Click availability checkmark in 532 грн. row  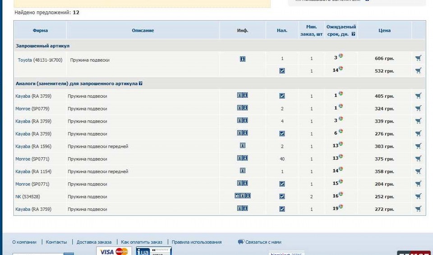tap(282, 71)
